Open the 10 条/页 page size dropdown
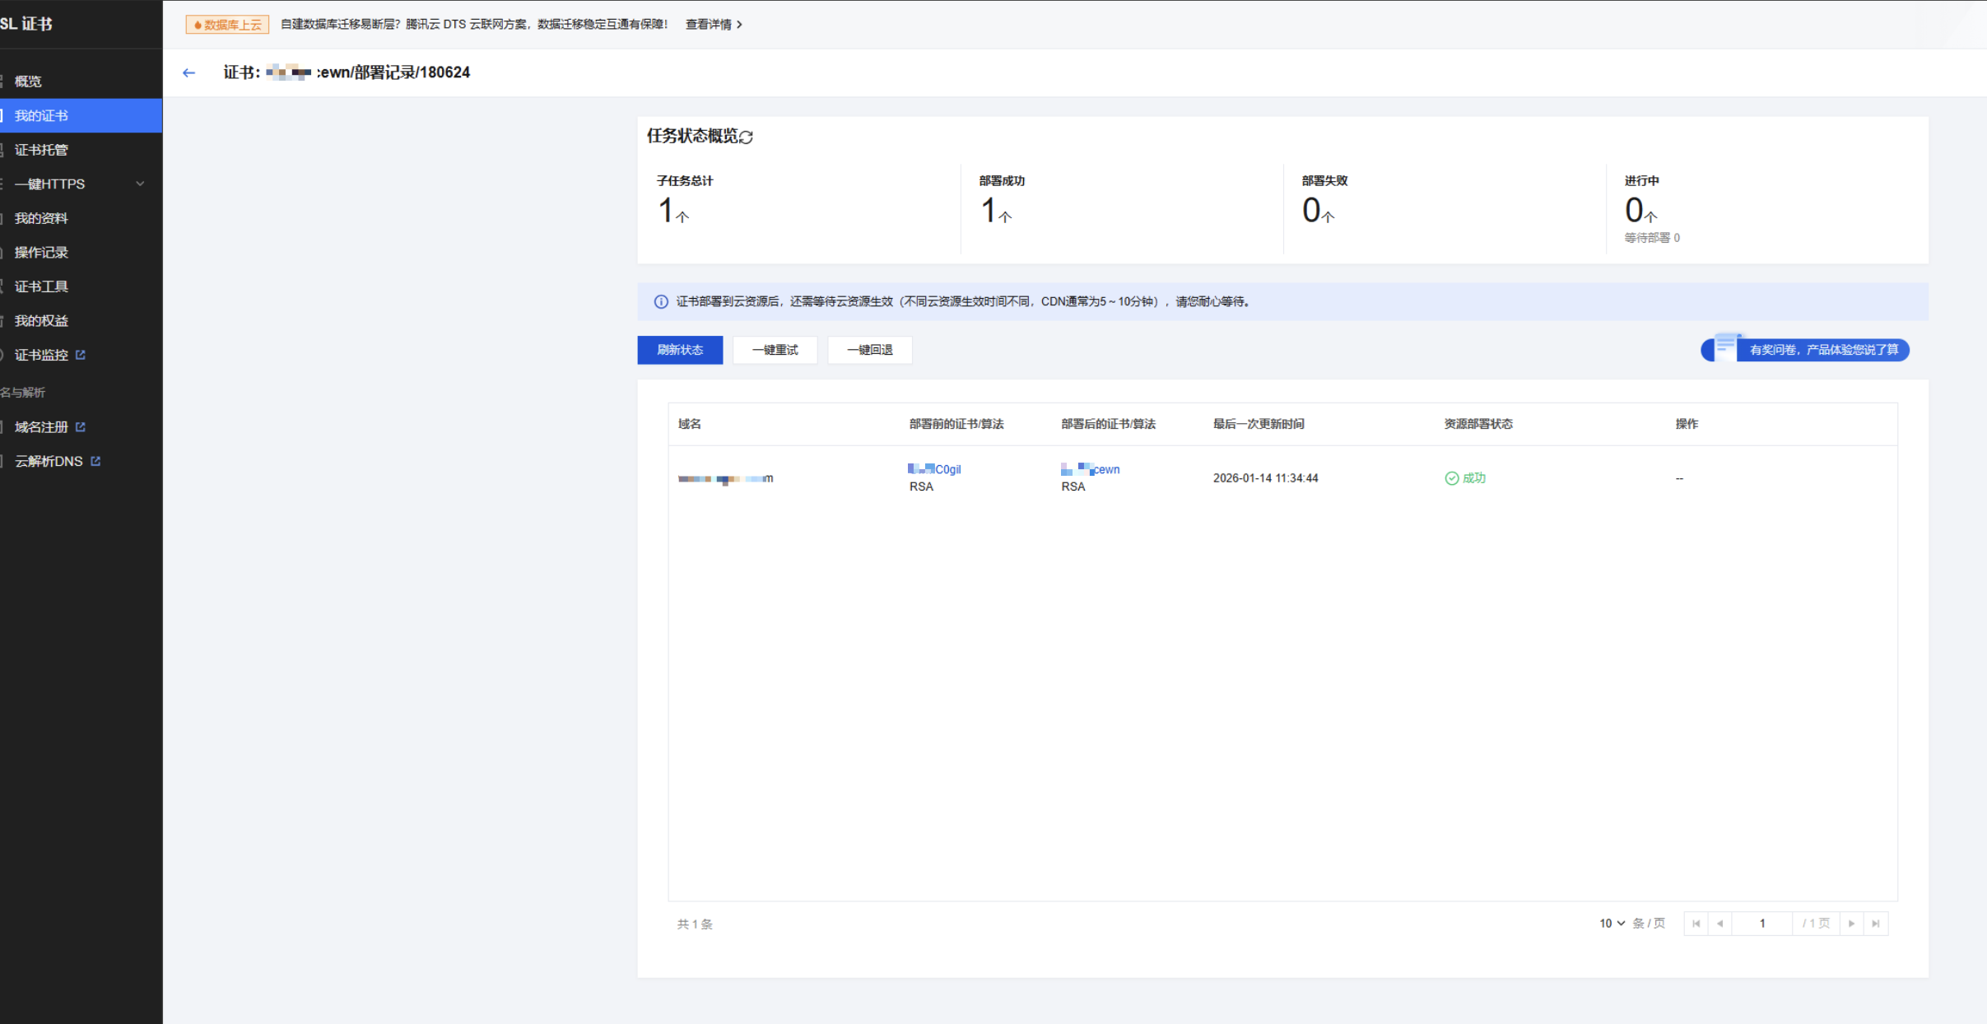 [1612, 924]
